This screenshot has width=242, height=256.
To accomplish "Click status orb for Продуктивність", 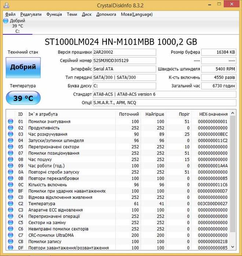I will [x=11, y=128].
